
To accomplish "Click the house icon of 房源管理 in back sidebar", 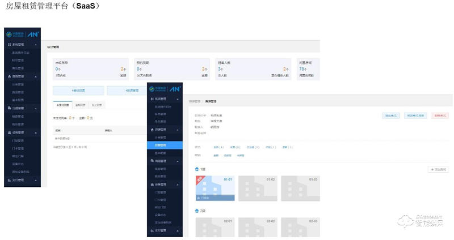I will pos(9,76).
